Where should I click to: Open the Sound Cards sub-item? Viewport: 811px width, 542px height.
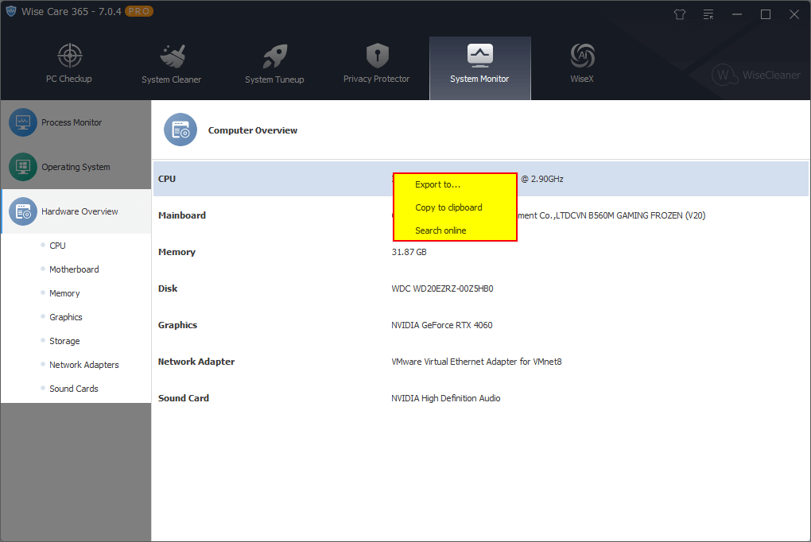click(73, 389)
